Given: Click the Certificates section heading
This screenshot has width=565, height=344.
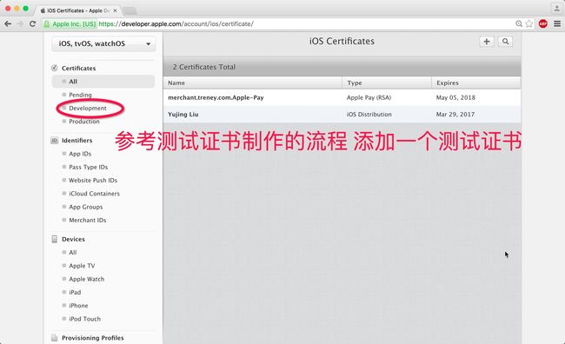Looking at the screenshot, I should coord(78,68).
